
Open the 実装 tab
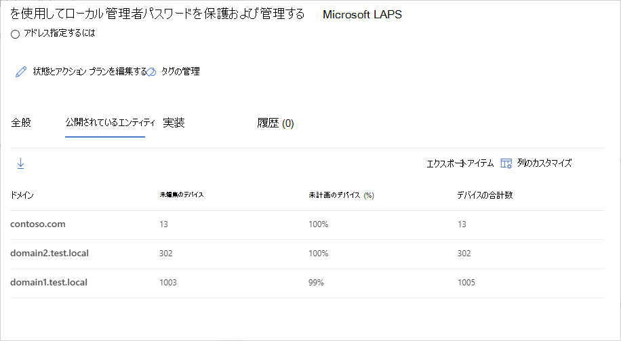tap(174, 123)
